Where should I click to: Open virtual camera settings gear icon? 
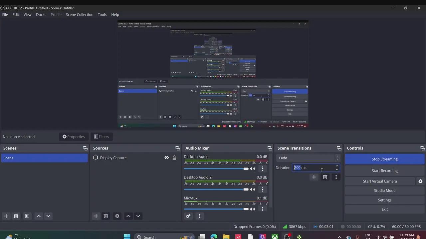click(x=420, y=181)
